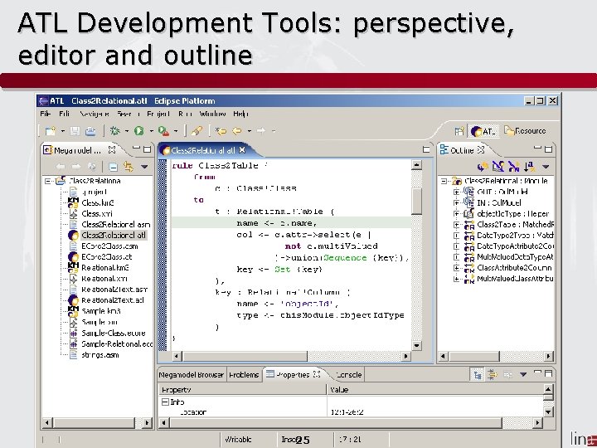The width and height of the screenshot is (597, 448).
Task: Click the Save toolbar icon
Action: [75, 131]
